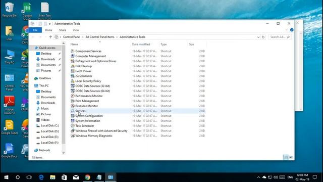The width and height of the screenshot is (323, 182).
Task: Select the Services shortcut icon
Action: 73,111
